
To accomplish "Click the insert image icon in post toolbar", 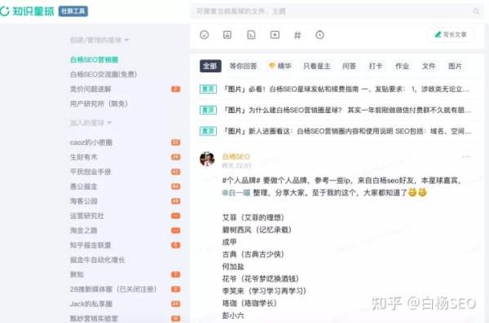I will coord(227,34).
